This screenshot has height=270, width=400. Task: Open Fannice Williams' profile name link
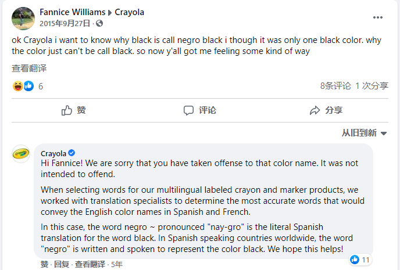click(73, 12)
